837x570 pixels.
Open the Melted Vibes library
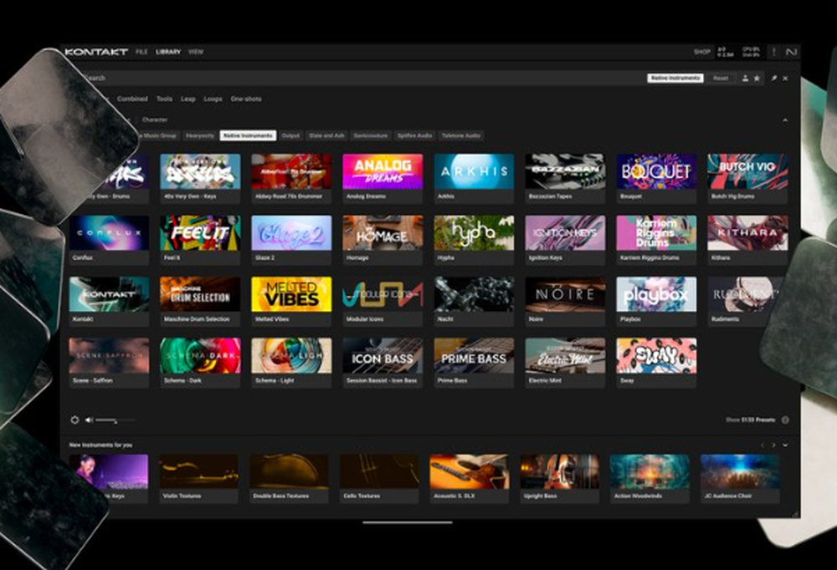point(291,301)
